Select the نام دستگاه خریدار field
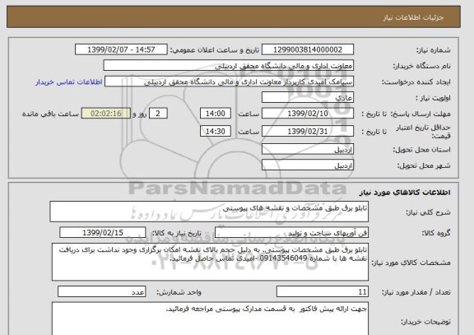The height and width of the screenshot is (335, 474). pos(229,66)
